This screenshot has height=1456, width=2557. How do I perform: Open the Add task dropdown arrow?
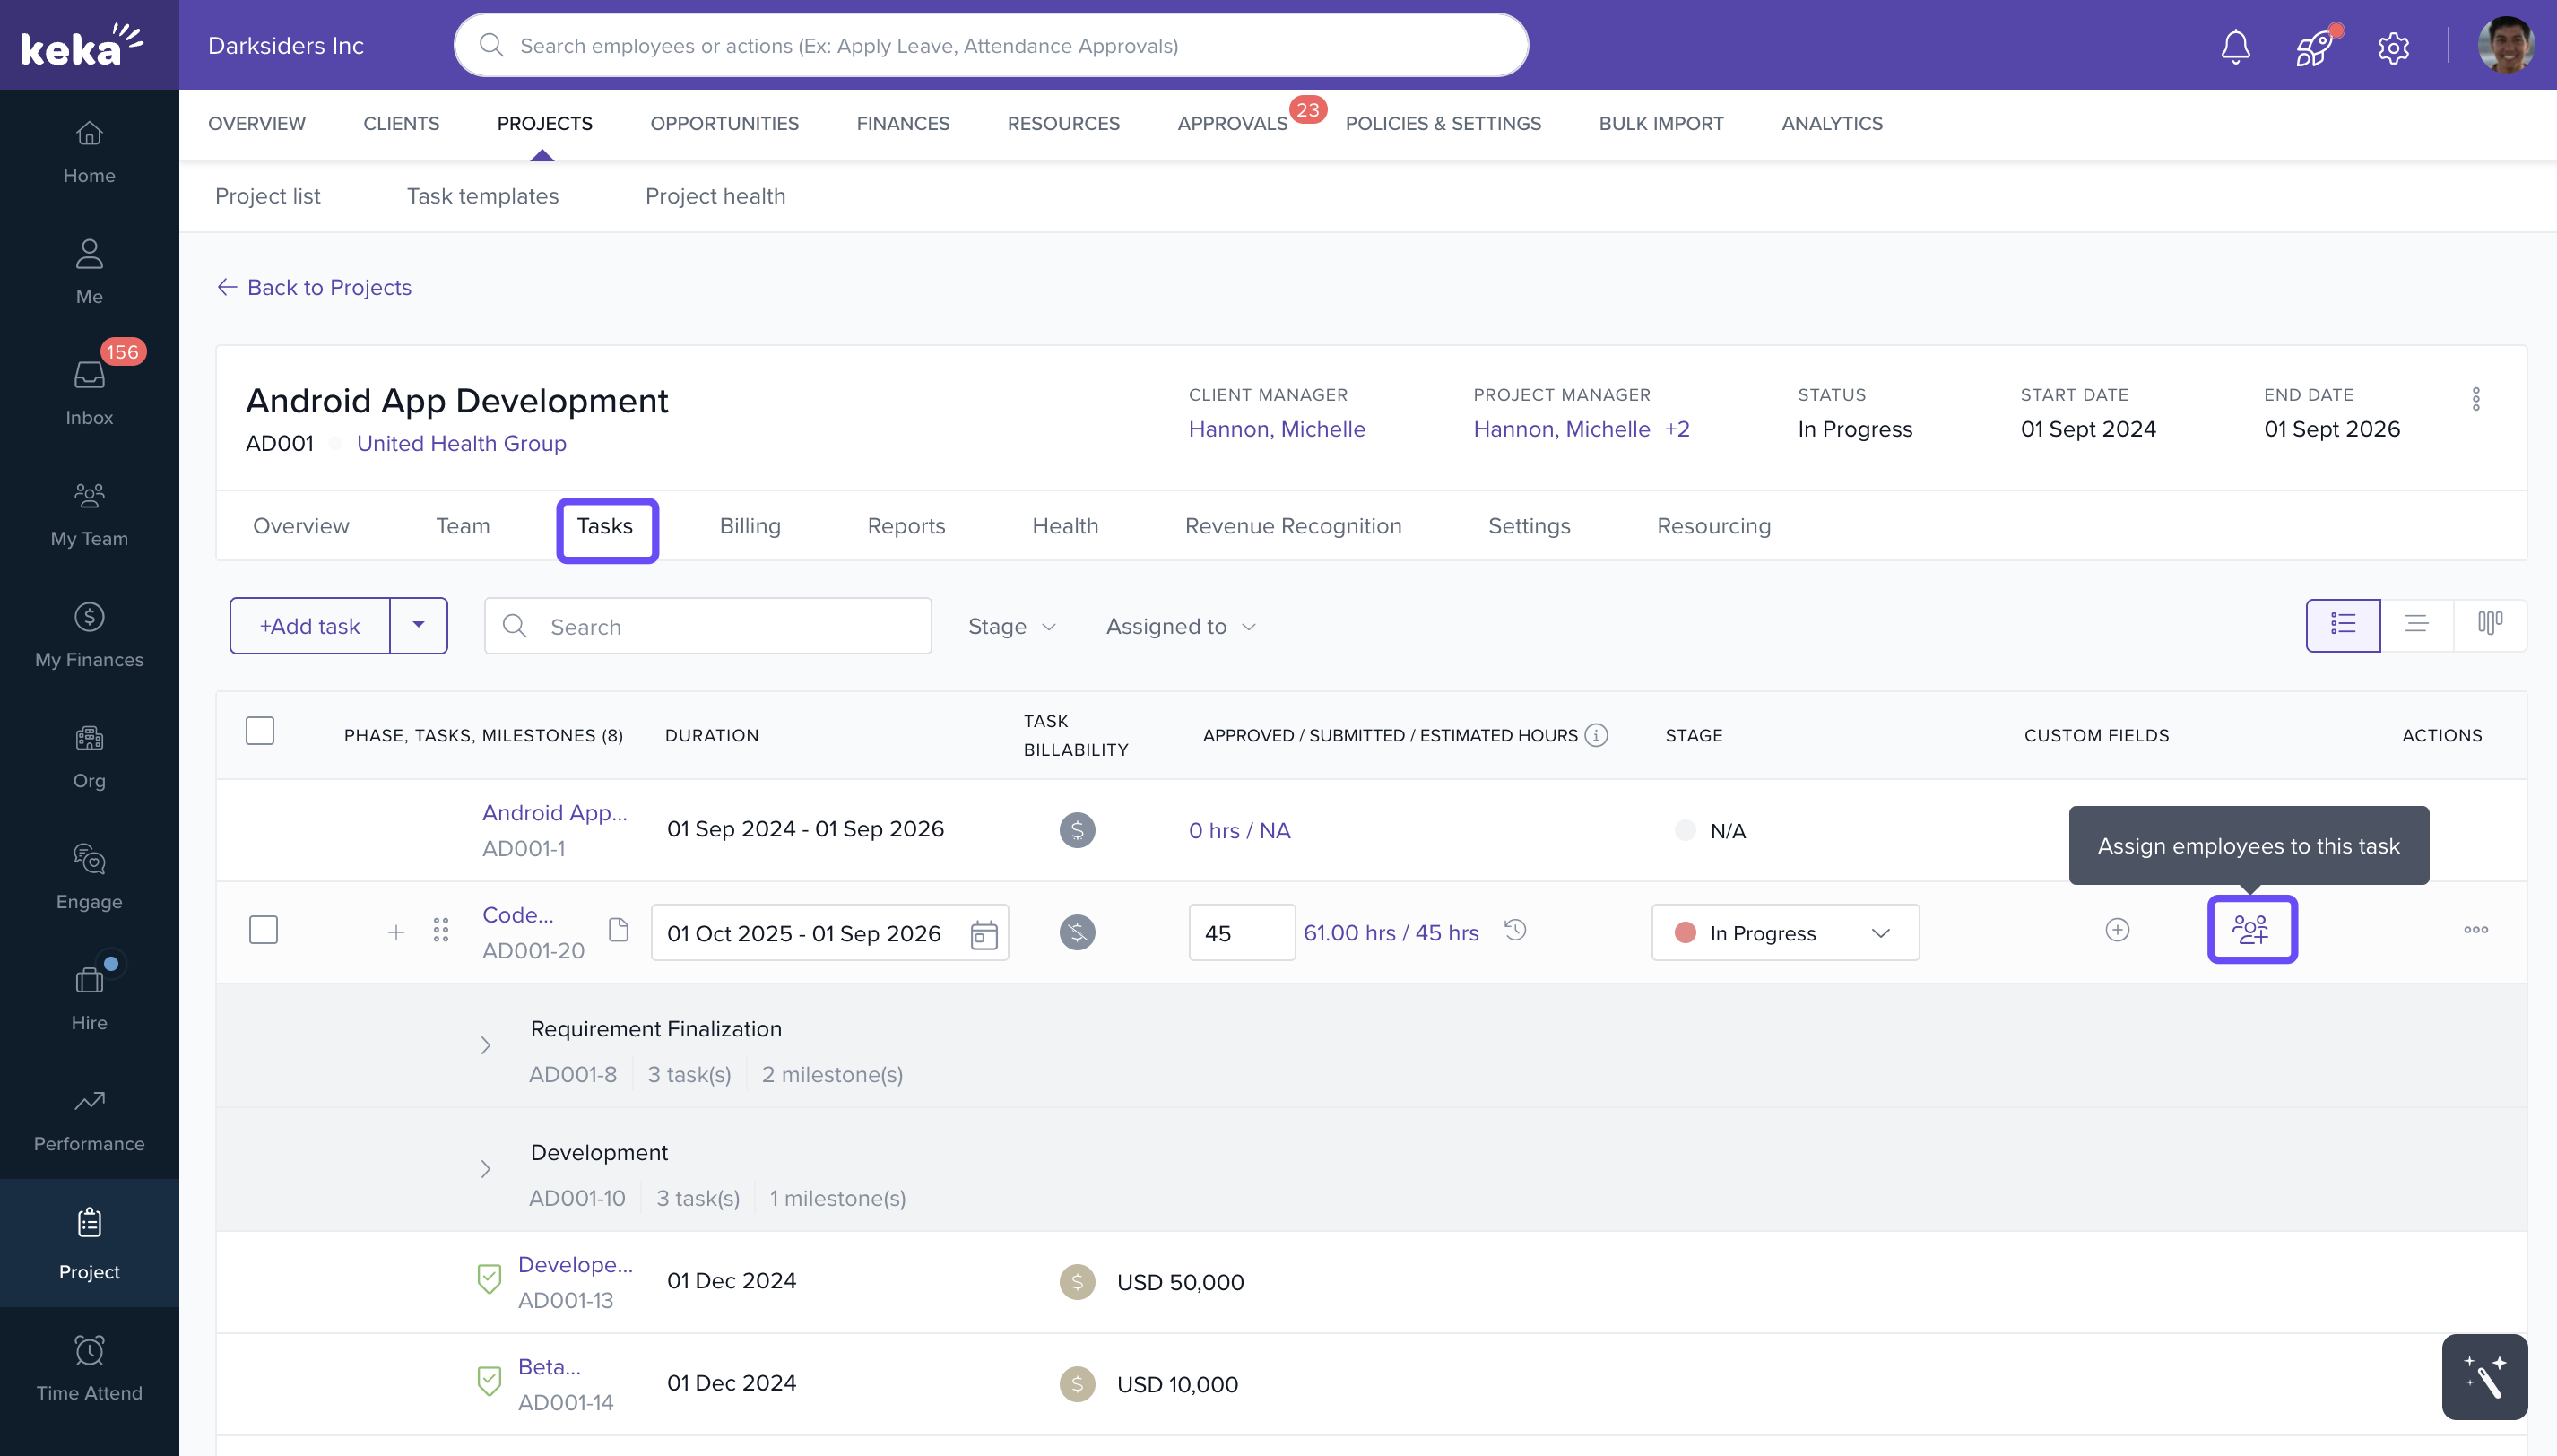coord(419,625)
